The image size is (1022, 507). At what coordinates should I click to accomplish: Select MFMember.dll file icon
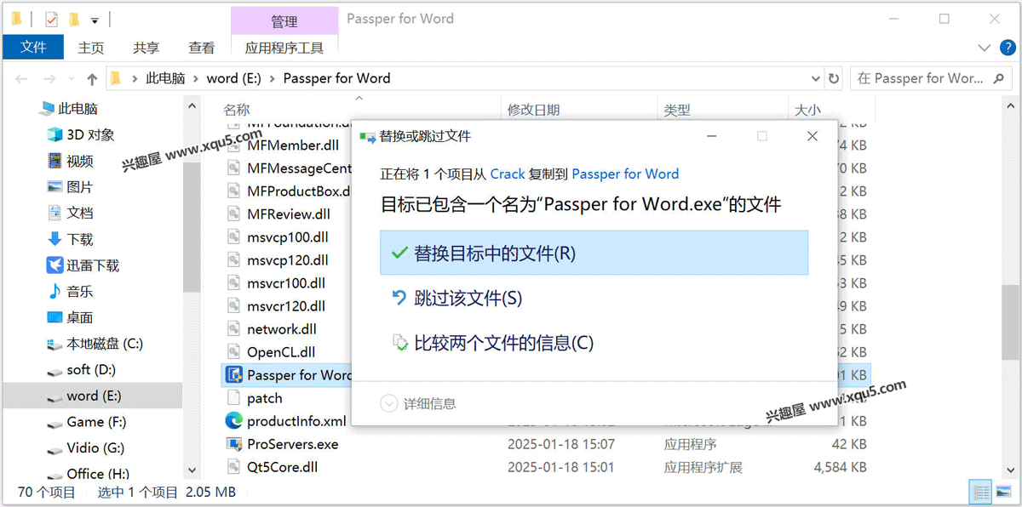(234, 145)
